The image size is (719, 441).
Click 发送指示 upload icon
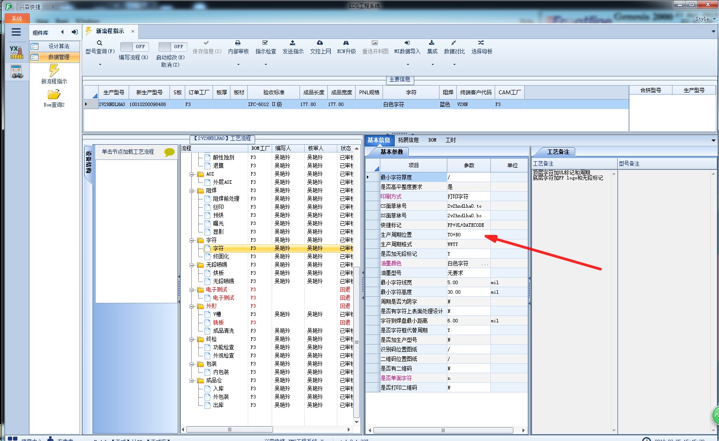click(x=293, y=43)
